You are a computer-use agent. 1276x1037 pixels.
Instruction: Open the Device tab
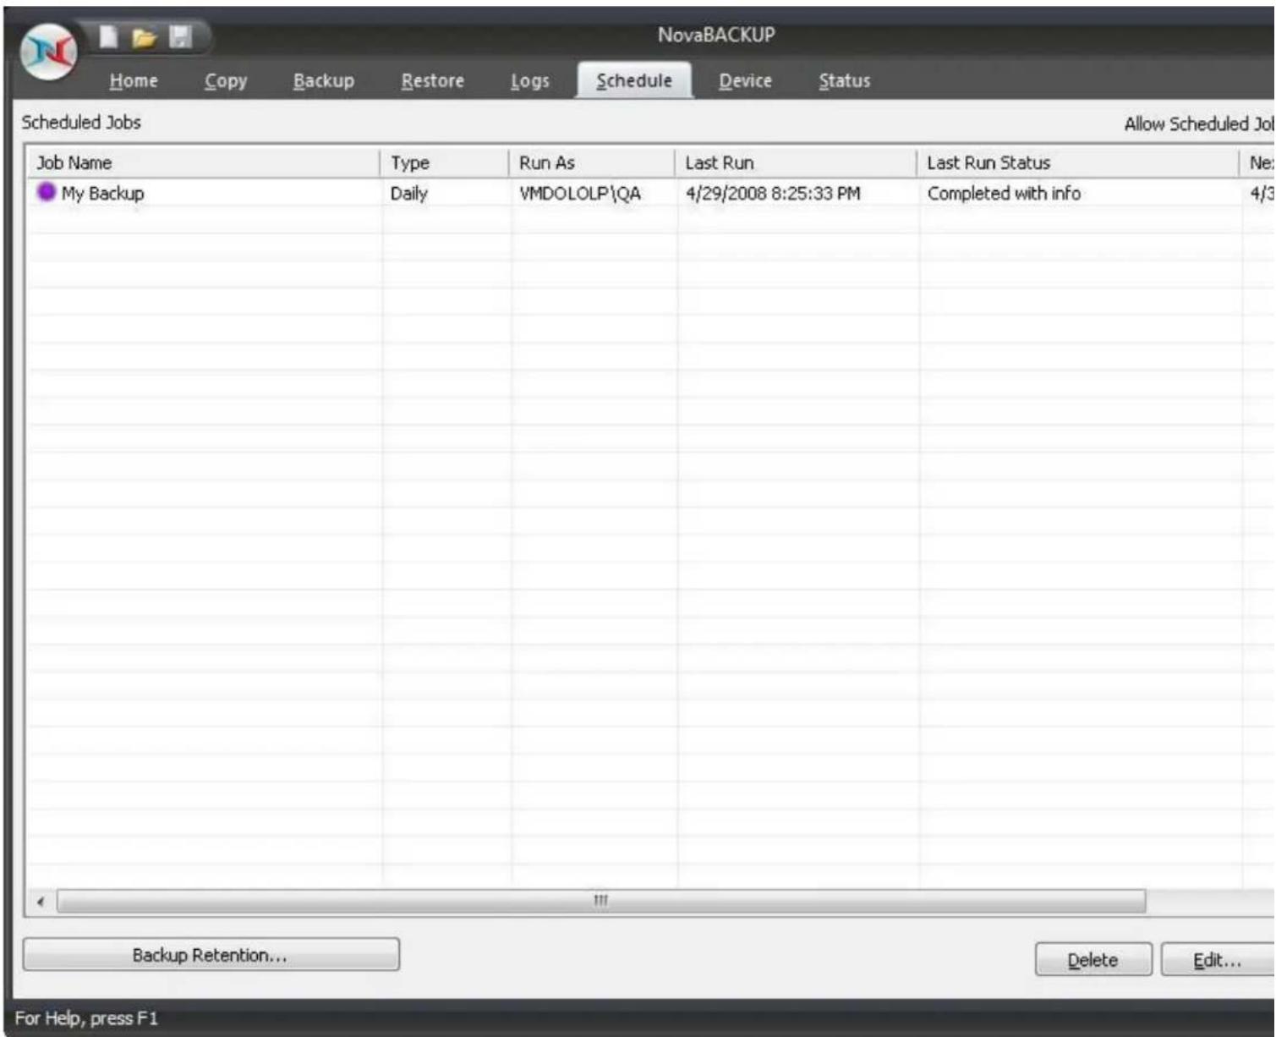[745, 80]
